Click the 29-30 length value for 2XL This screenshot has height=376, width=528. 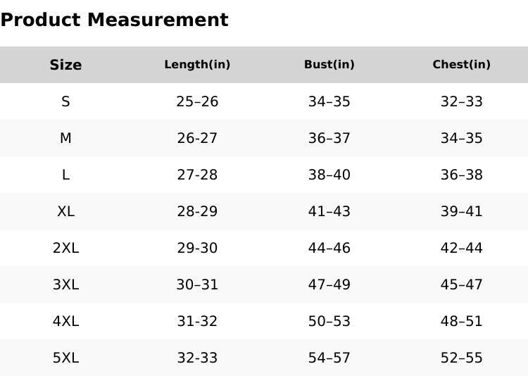coord(197,248)
